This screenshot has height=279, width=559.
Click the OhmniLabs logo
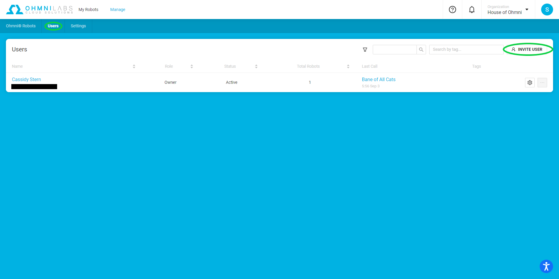click(39, 10)
